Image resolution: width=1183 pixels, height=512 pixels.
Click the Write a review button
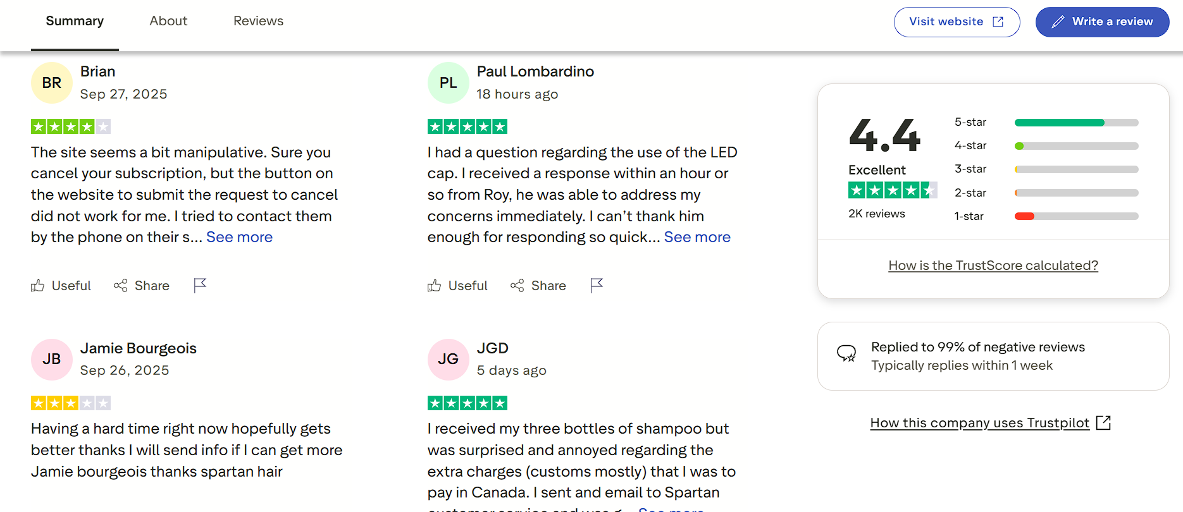1102,22
